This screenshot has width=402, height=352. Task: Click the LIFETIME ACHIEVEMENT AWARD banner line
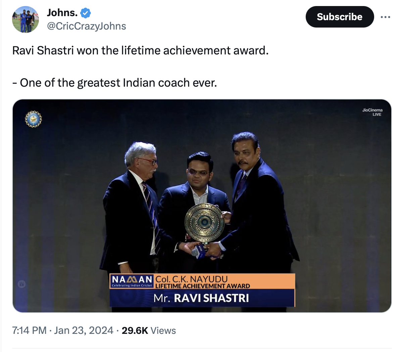pos(203,286)
